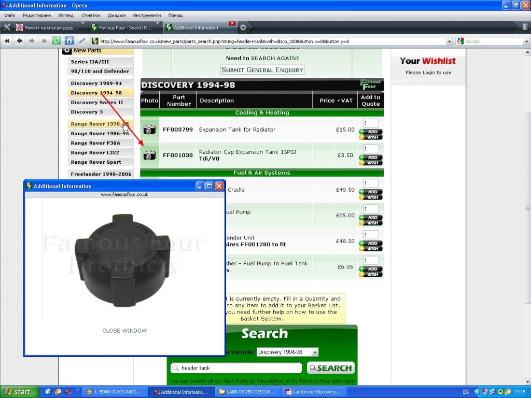
Task: Click the Fast Forward double-arrow button
Action: coord(44,41)
